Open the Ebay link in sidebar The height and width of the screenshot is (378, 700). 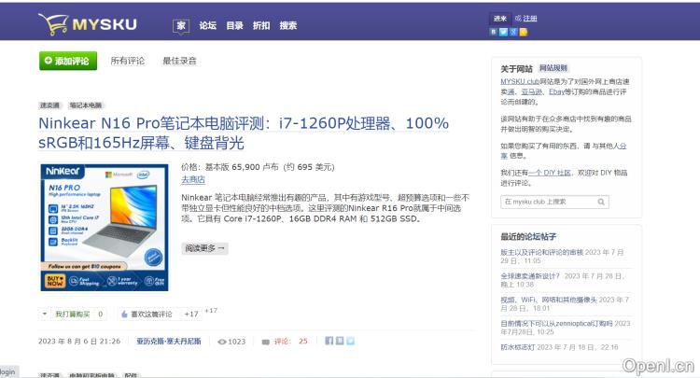(x=556, y=92)
